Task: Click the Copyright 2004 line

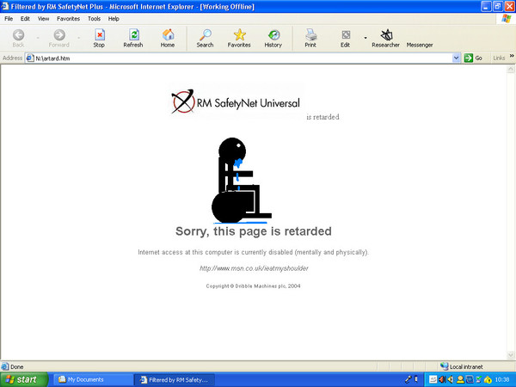Action: point(253,286)
